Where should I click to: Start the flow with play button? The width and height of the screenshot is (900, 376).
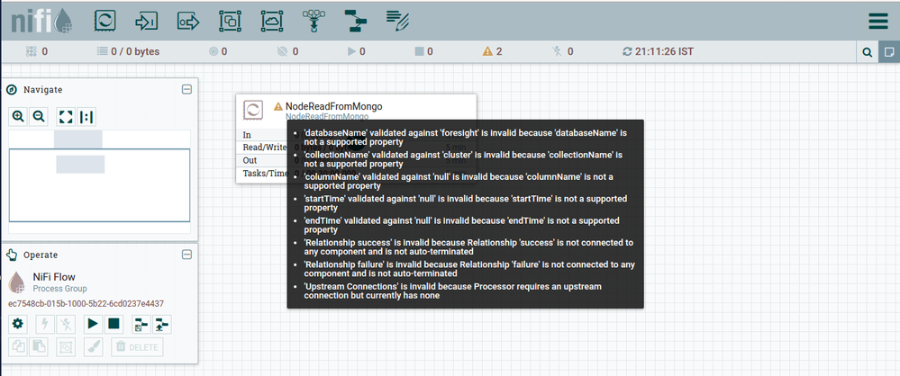(92, 324)
